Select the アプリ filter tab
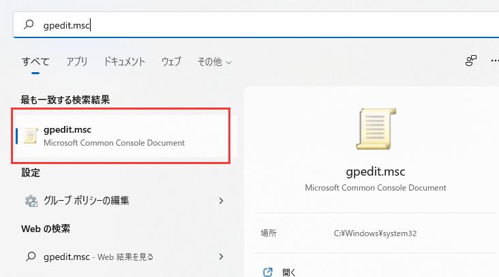Screen dimensions: 499x277 click(x=77, y=61)
